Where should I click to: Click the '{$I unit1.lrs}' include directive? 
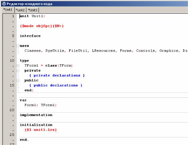click(40, 130)
